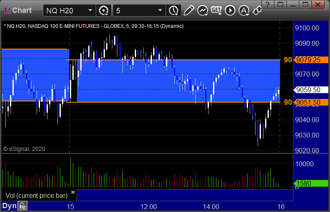
Task: Click the 9051.50 orange price label
Action: pyautogui.click(x=311, y=102)
